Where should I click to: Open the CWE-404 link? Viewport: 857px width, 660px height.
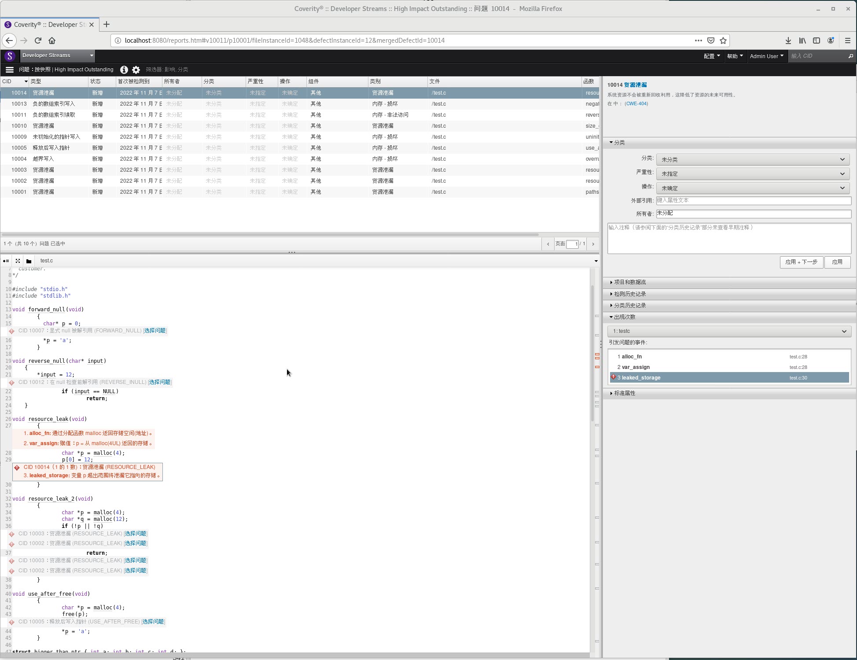(636, 104)
